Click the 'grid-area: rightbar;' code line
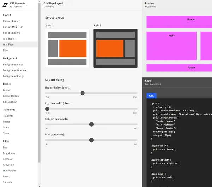The image size is (212, 187). coord(166,163)
